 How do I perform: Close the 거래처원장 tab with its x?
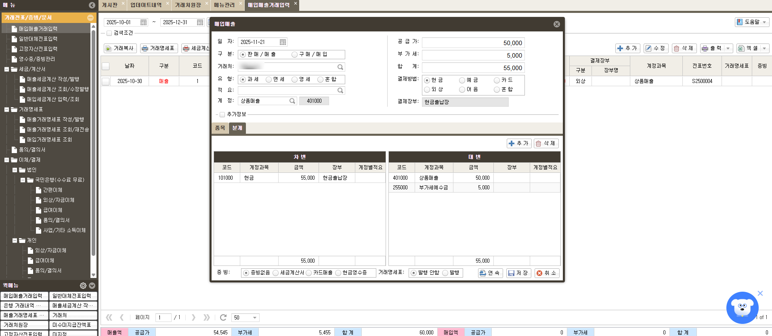click(207, 3)
